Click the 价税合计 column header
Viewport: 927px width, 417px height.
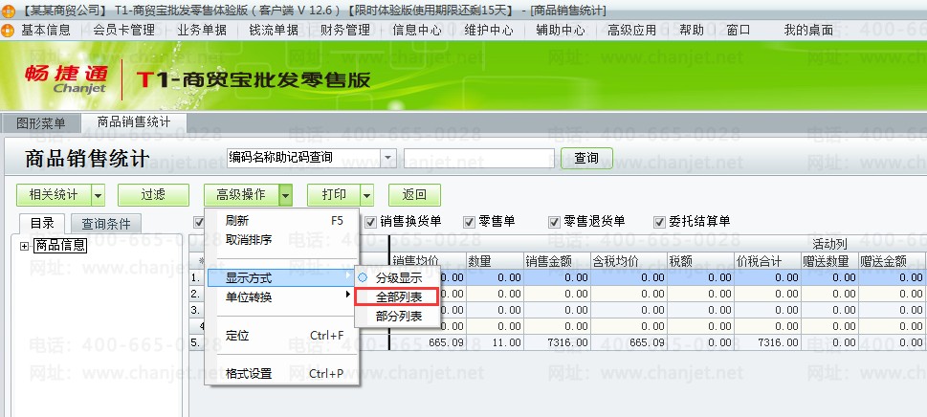(x=767, y=261)
